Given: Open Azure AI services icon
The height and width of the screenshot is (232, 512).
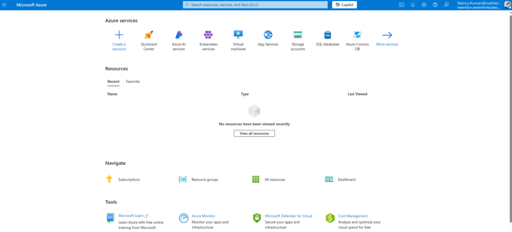Looking at the screenshot, I should (x=178, y=35).
